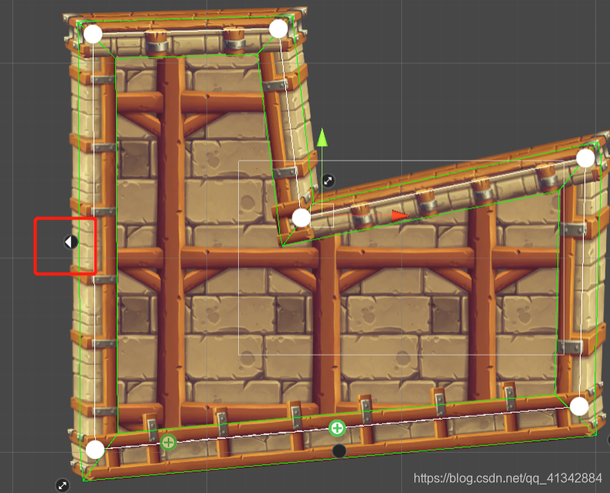
Task: Select the bottom-right white spline control point
Action: (x=579, y=406)
